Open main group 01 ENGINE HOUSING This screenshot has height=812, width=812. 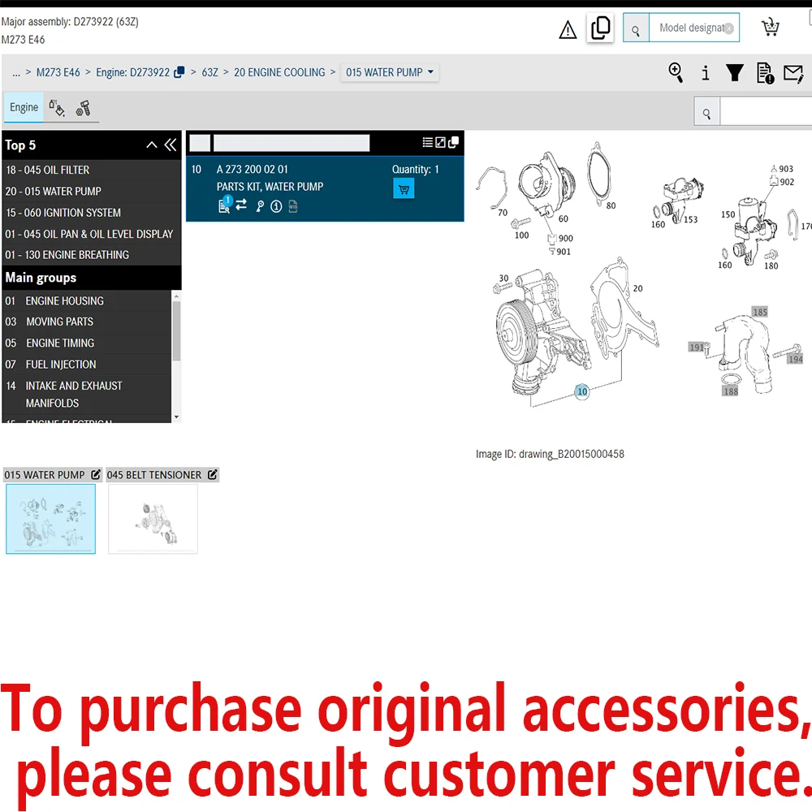pyautogui.click(x=87, y=301)
